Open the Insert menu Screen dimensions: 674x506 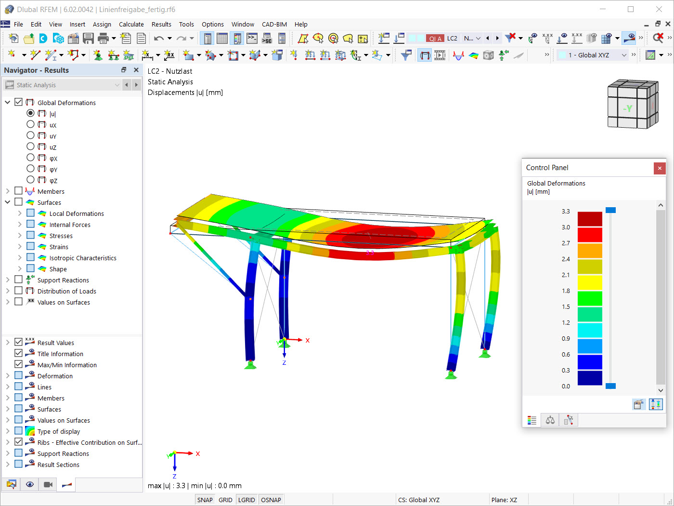tap(77, 24)
